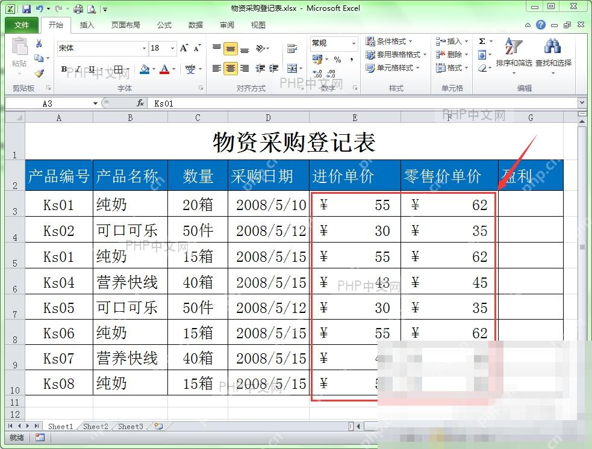
Task: Select top vertical alignment
Action: point(217,48)
